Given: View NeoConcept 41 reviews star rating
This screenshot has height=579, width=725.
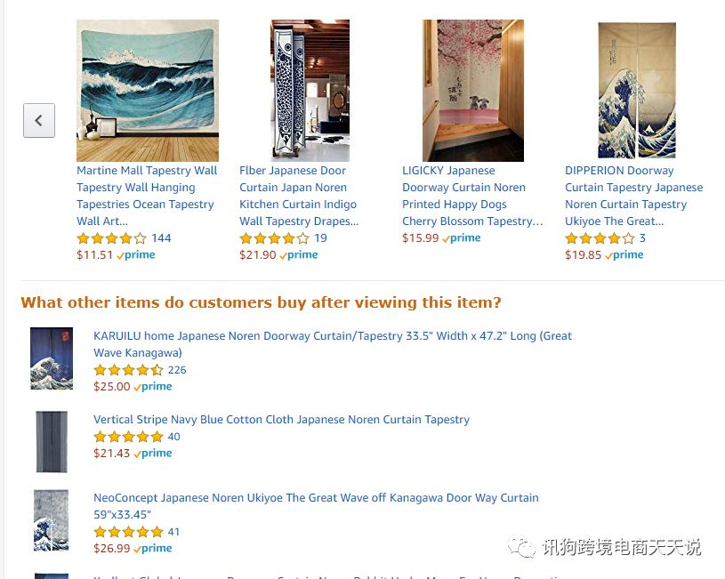Looking at the screenshot, I should (128, 532).
